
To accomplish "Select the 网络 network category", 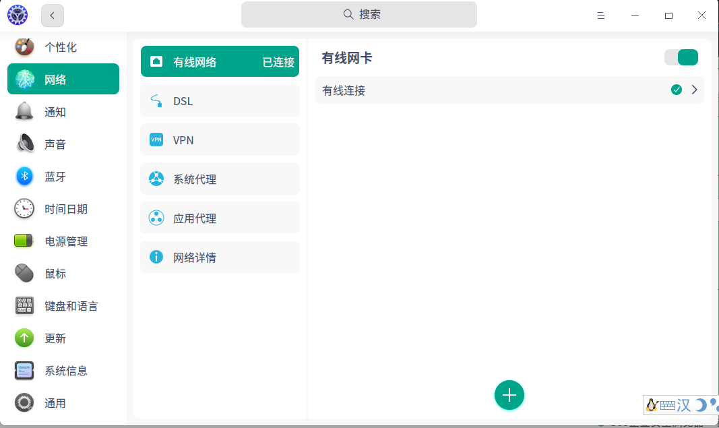I will tap(63, 79).
